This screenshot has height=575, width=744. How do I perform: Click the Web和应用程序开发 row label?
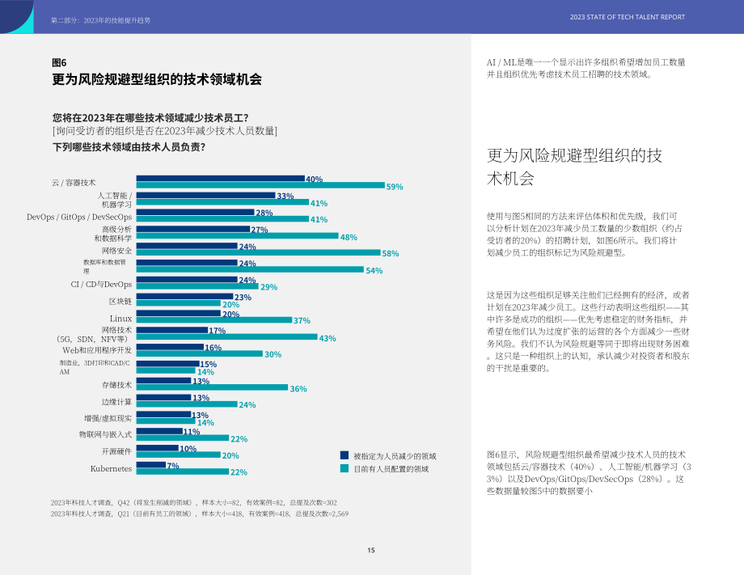(97, 350)
